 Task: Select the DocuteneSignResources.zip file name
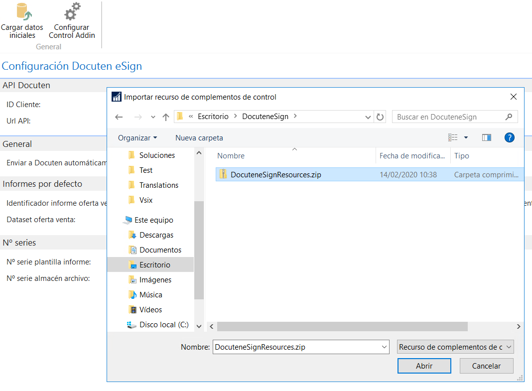click(x=276, y=175)
